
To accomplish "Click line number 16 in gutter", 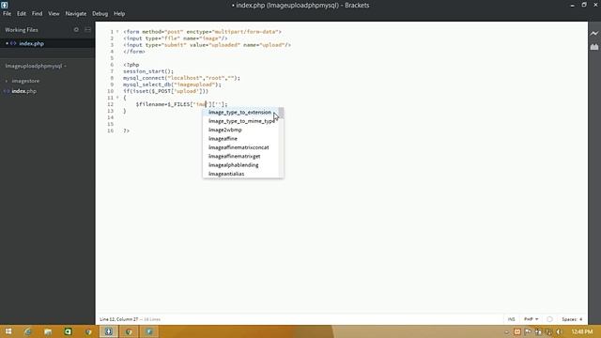I will [x=111, y=131].
